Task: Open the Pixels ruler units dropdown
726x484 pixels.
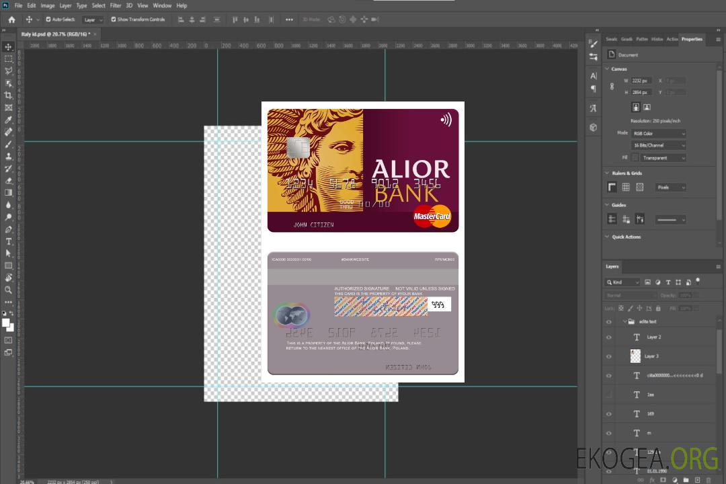Action: (671, 188)
